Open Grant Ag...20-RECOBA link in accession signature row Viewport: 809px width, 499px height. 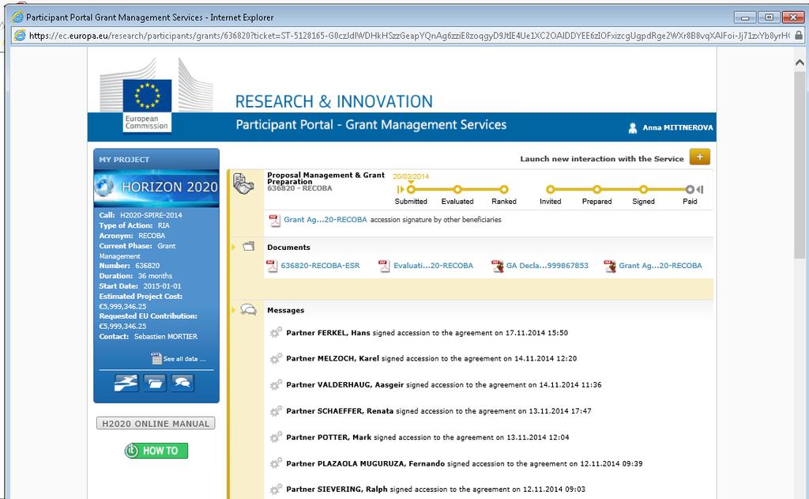click(325, 220)
